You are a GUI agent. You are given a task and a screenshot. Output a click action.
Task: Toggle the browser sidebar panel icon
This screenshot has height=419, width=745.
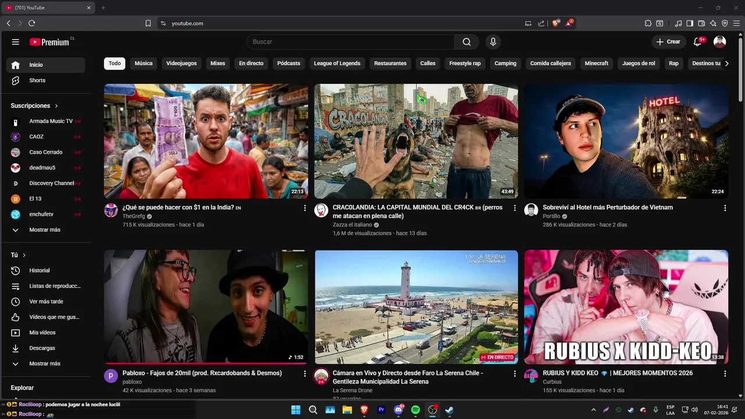coord(690,23)
